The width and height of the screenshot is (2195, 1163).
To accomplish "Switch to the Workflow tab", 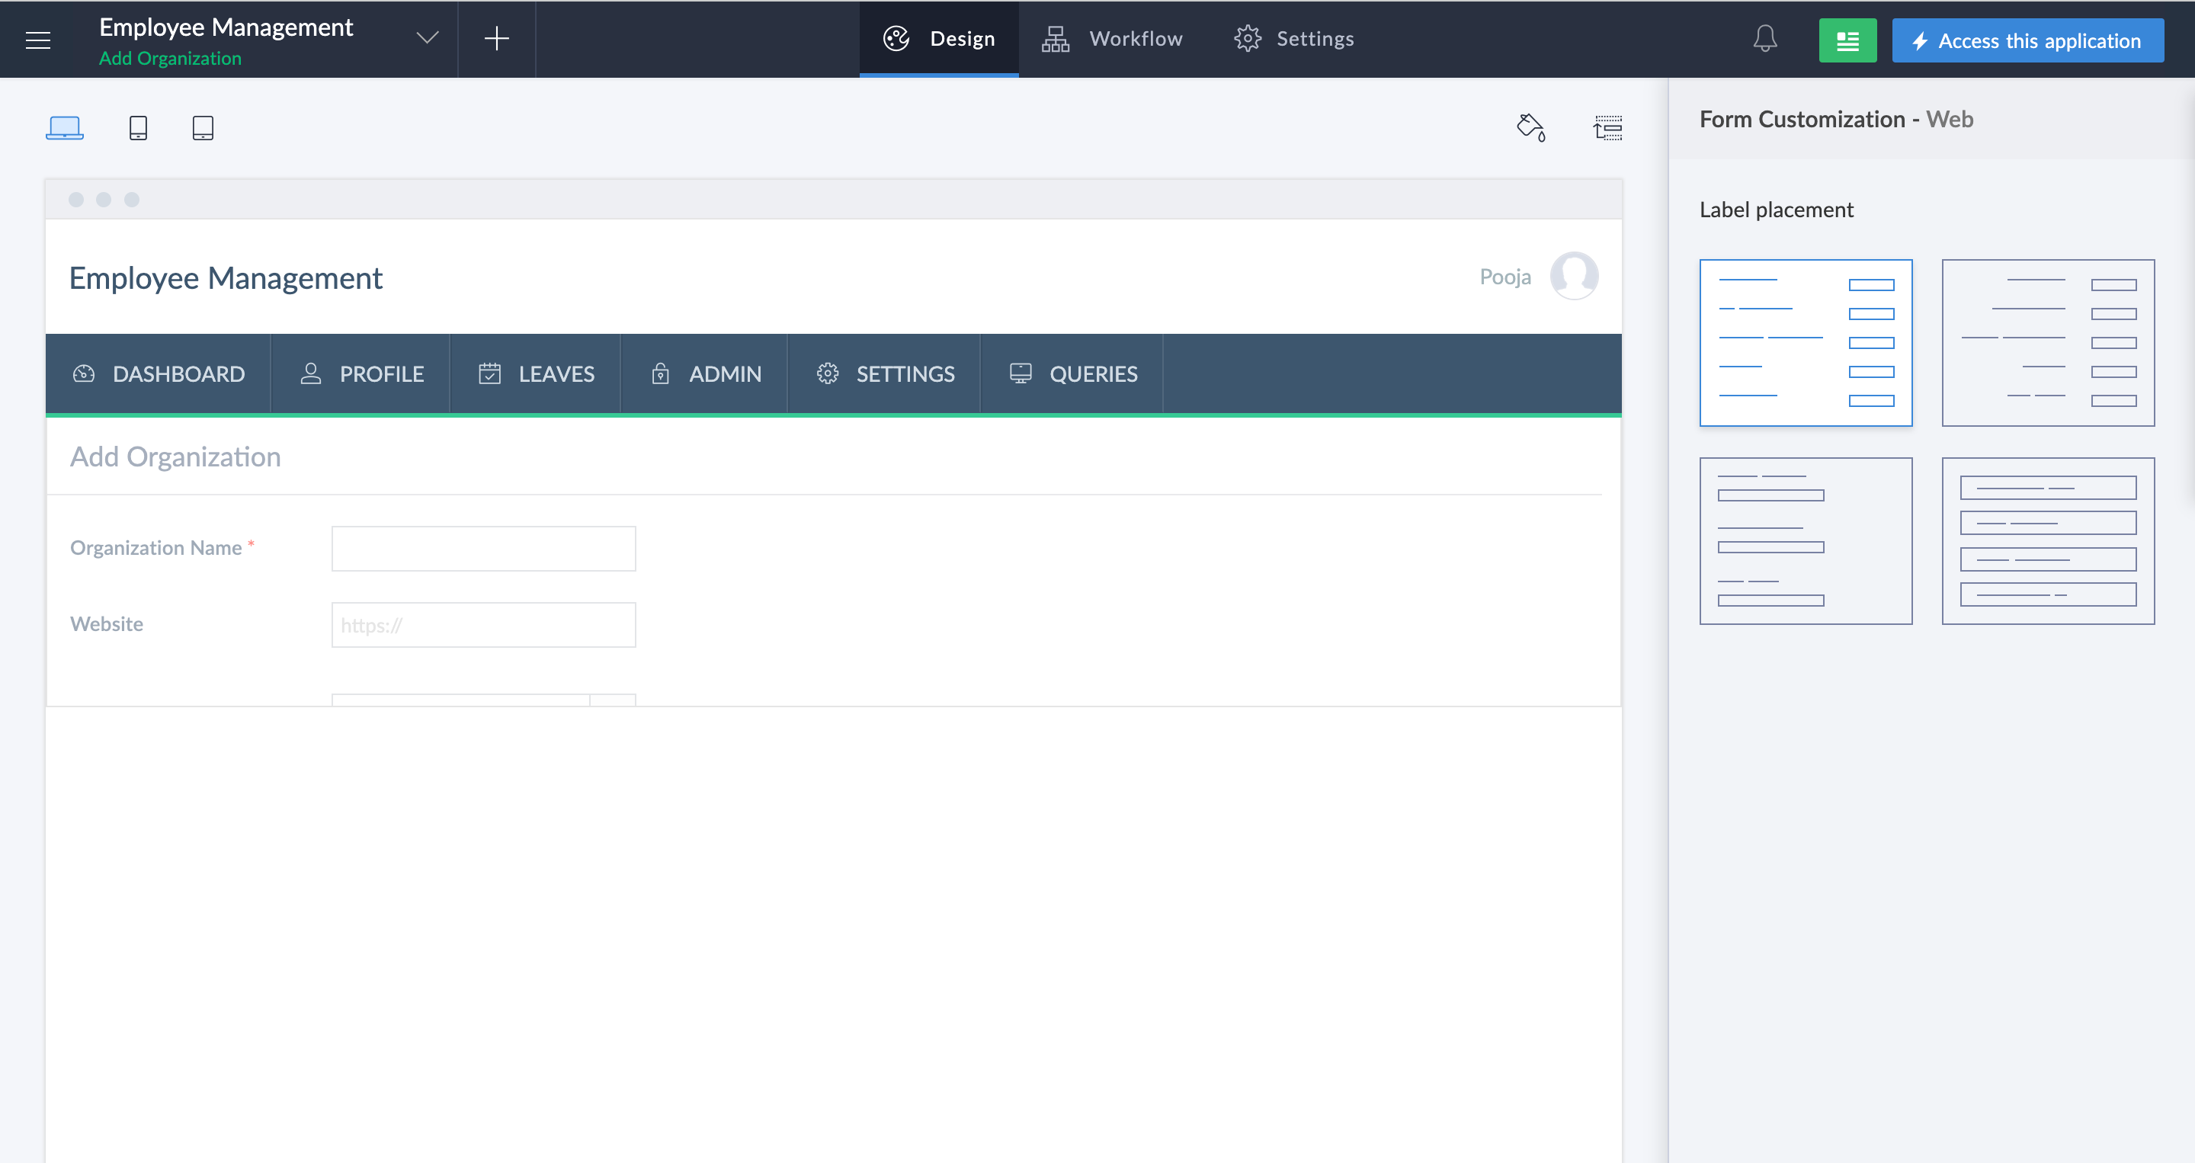I will (1113, 39).
